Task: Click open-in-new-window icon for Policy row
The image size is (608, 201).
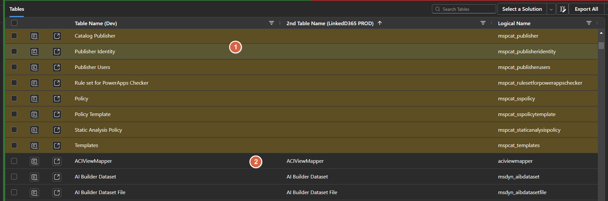Action: 57,99
